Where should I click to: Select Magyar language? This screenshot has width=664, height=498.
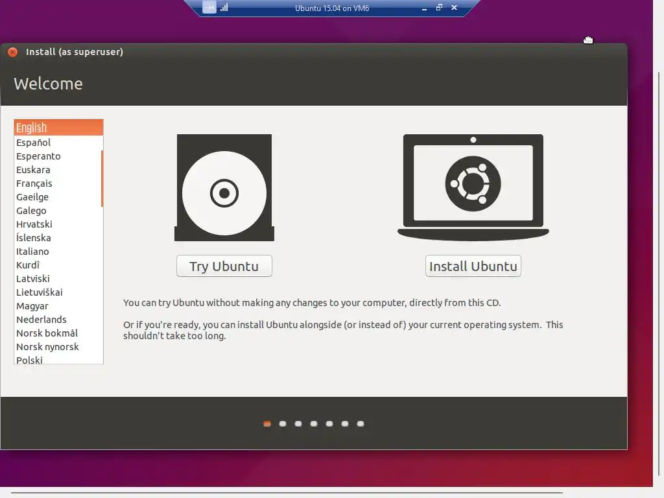point(58,306)
